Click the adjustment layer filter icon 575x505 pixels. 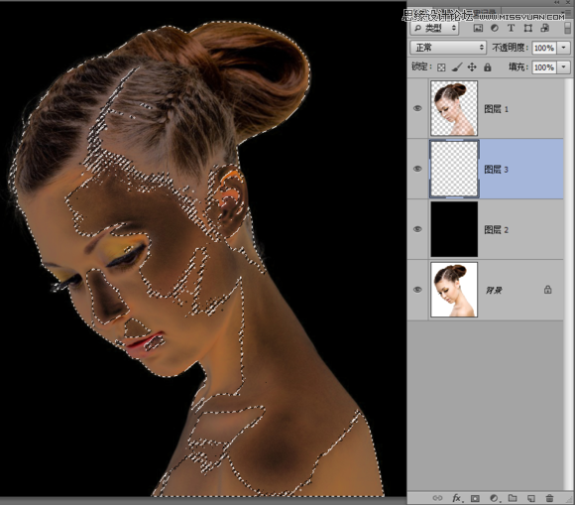click(x=495, y=28)
